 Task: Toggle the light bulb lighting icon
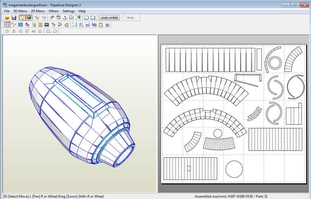22,17
